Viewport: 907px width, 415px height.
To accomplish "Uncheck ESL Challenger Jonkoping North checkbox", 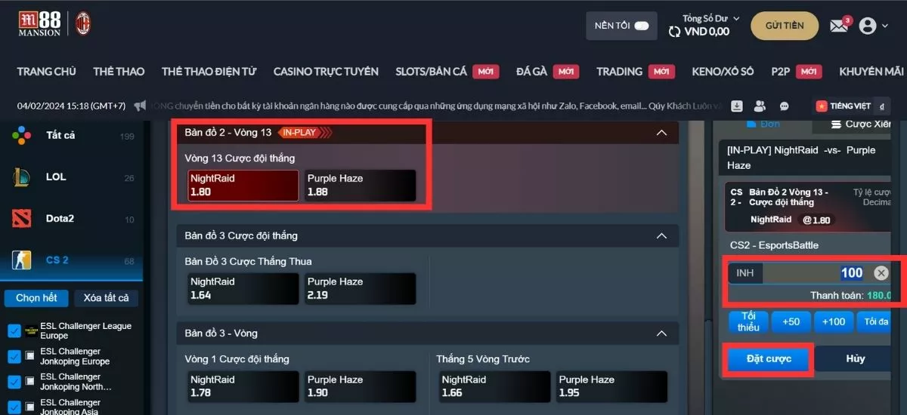I will point(14,382).
